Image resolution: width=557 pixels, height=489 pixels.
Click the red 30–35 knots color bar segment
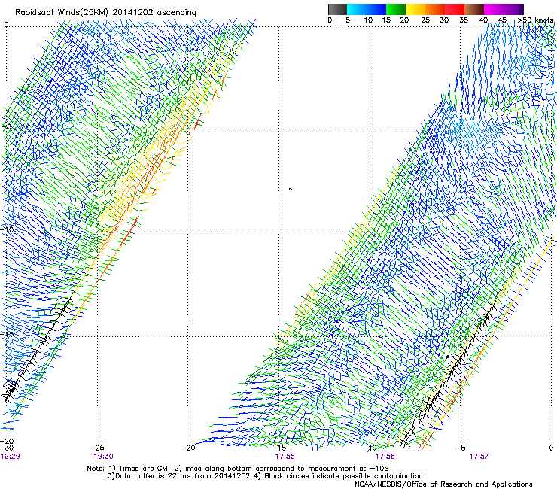(455, 9)
